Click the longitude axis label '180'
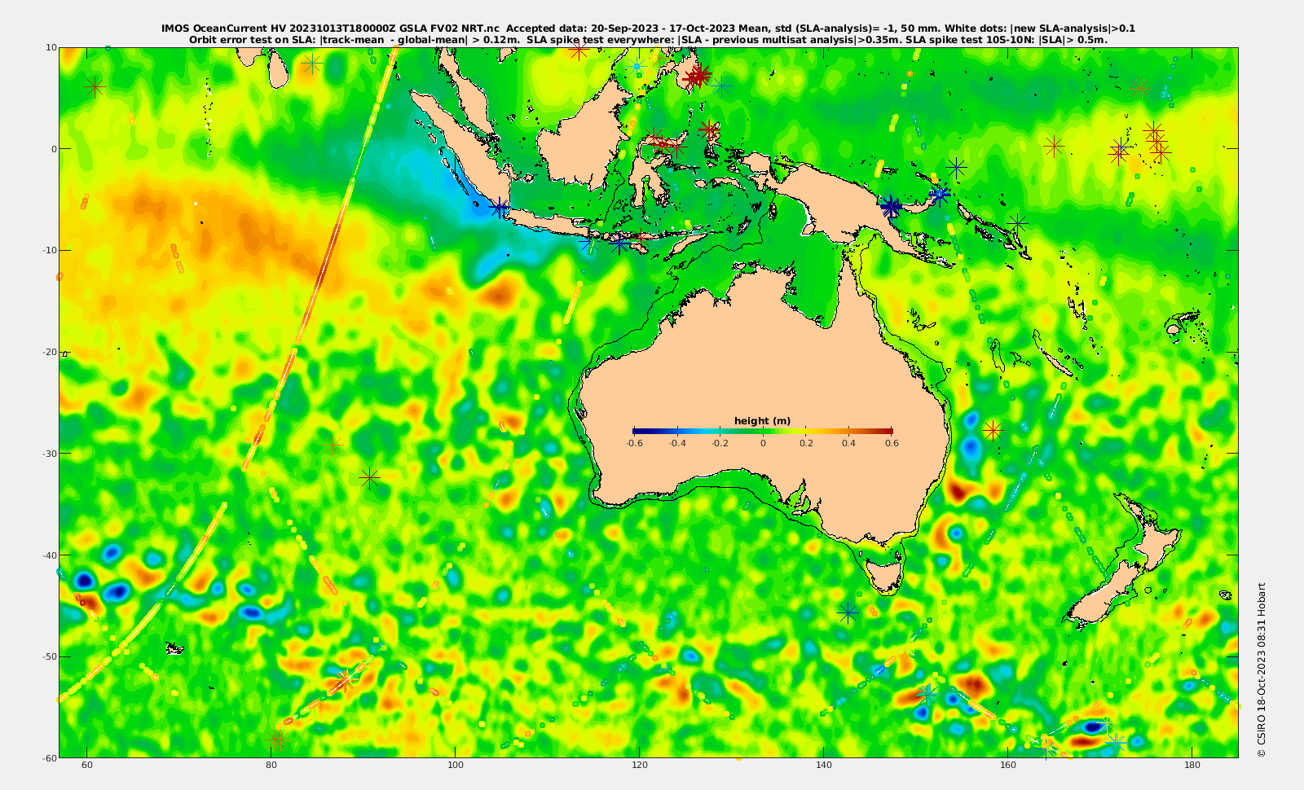This screenshot has width=1304, height=790. click(x=1192, y=766)
